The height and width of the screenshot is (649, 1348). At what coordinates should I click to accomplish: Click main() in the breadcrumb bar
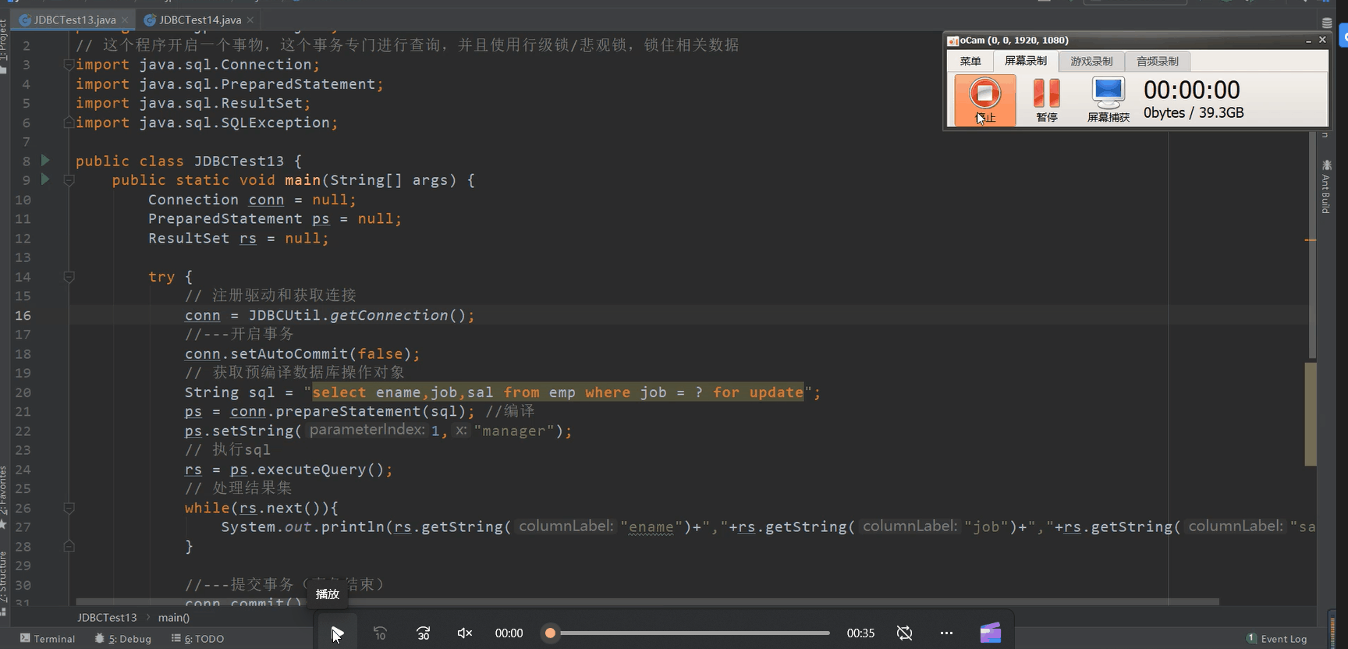tap(174, 617)
